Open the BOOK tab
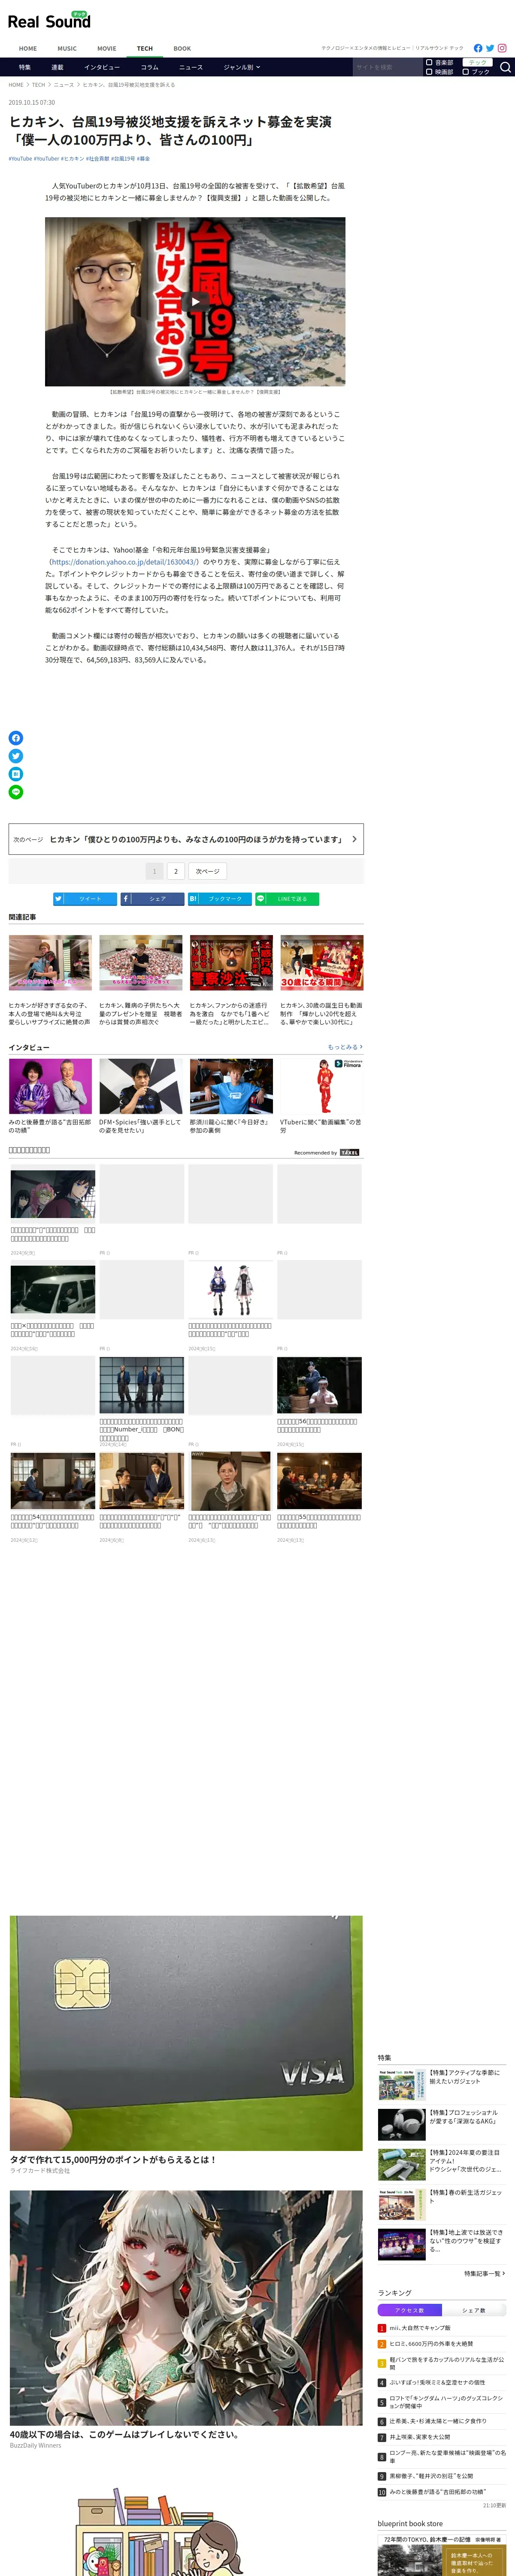The height and width of the screenshot is (2576, 515). (x=182, y=48)
